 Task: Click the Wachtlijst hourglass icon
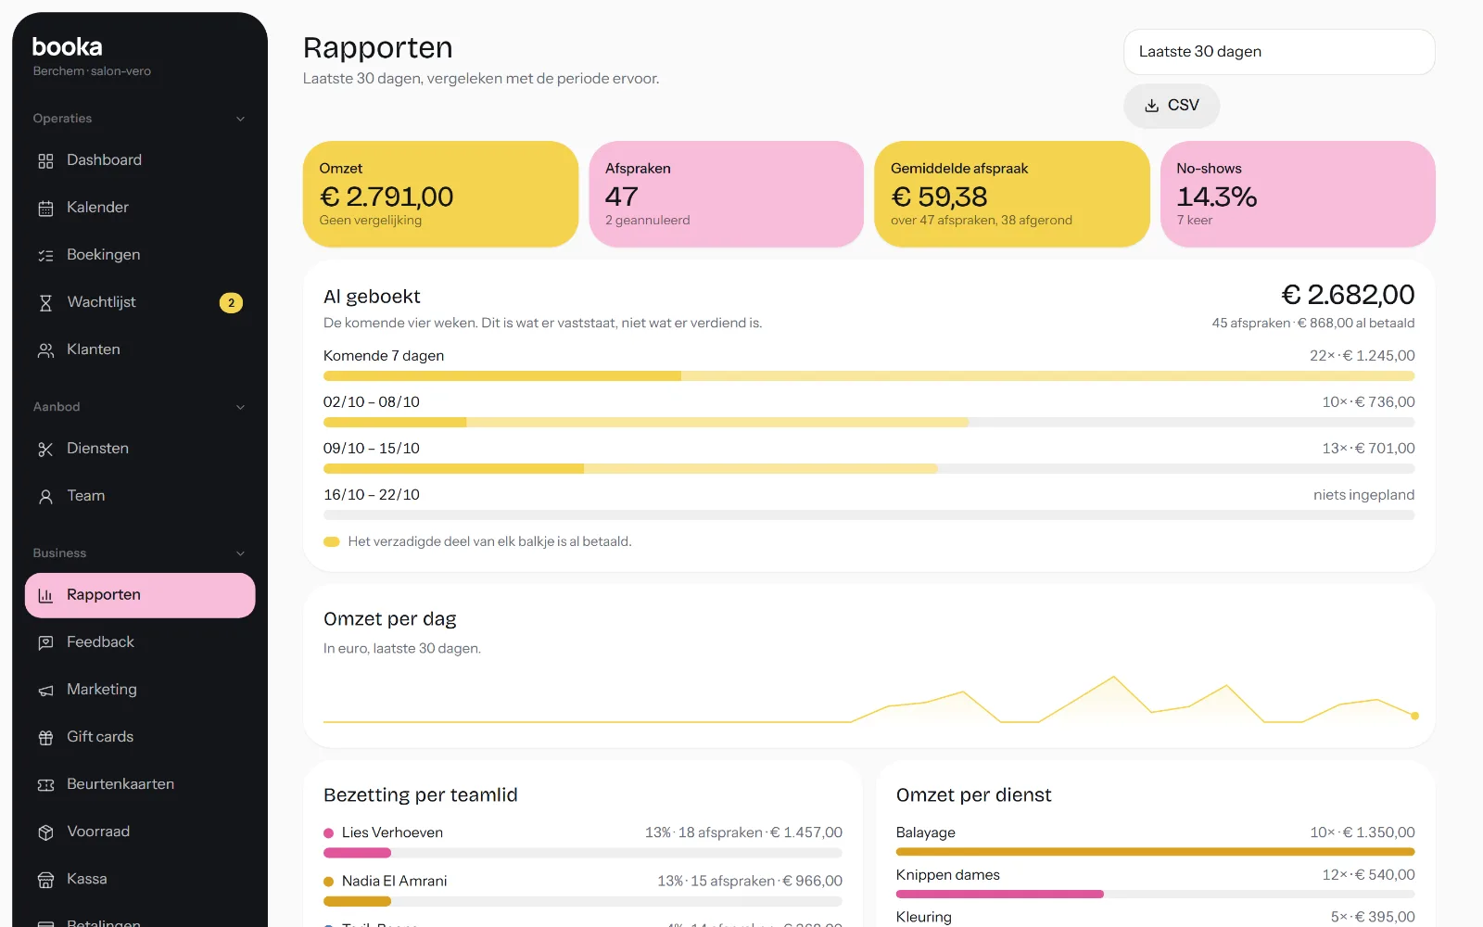[x=45, y=303]
